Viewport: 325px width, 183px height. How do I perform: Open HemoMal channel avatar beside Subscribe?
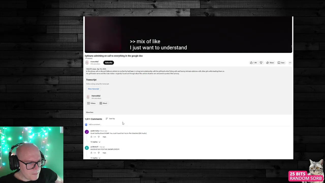pos(87,63)
